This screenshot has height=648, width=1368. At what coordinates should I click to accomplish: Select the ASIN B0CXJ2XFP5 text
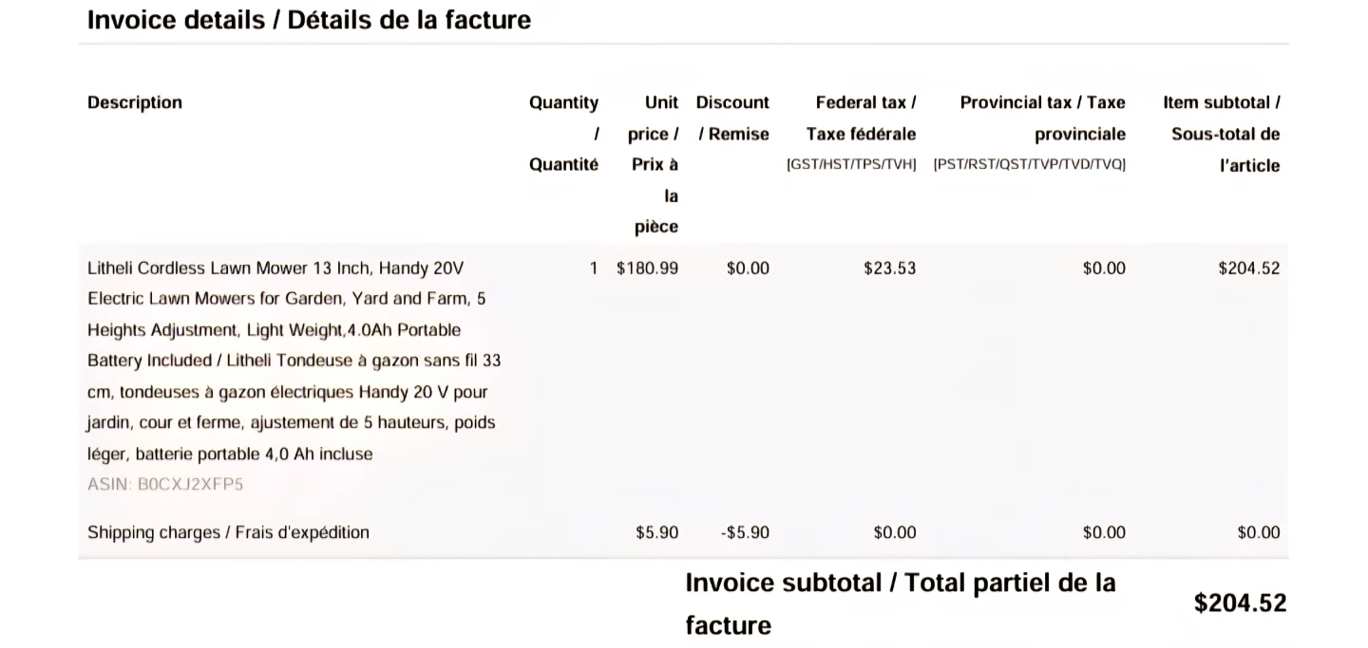(165, 485)
